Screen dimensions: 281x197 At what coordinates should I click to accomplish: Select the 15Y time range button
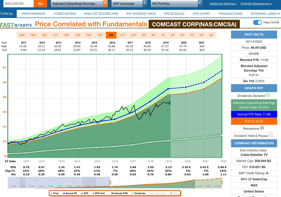(x=78, y=35)
